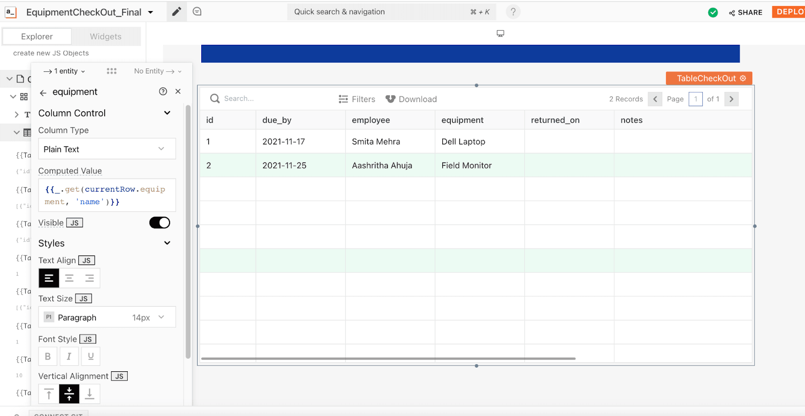The height and width of the screenshot is (416, 805).
Task: Collapse the page tree chevron
Action: click(10, 78)
